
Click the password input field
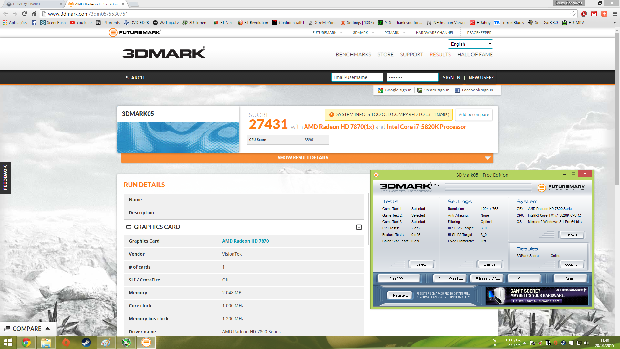point(412,77)
